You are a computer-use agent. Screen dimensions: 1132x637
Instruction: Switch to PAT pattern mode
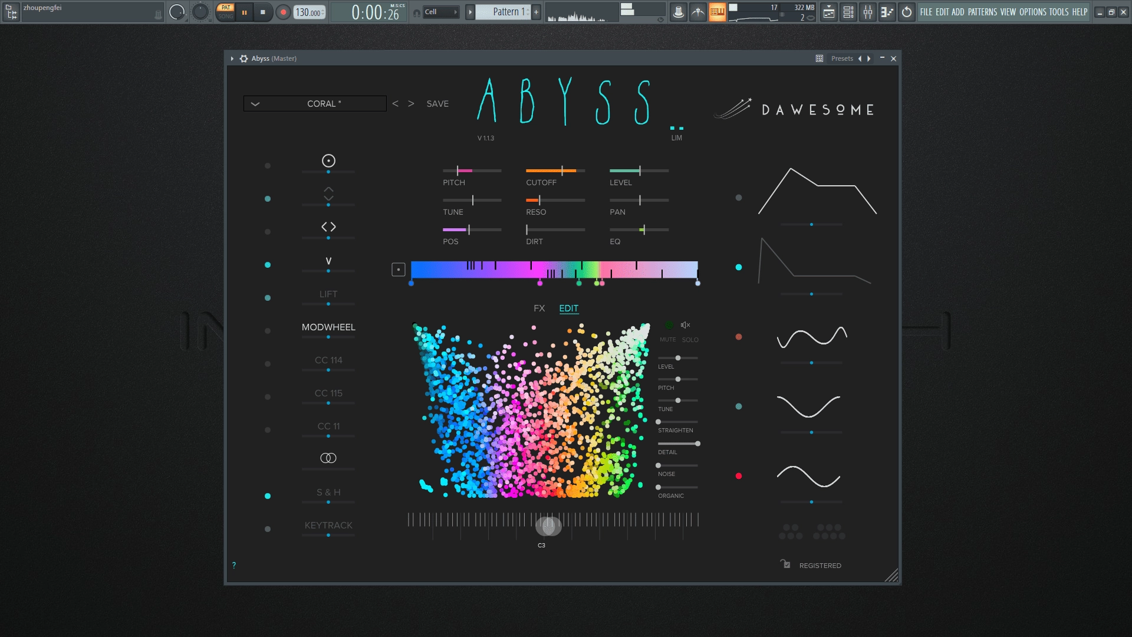226,8
